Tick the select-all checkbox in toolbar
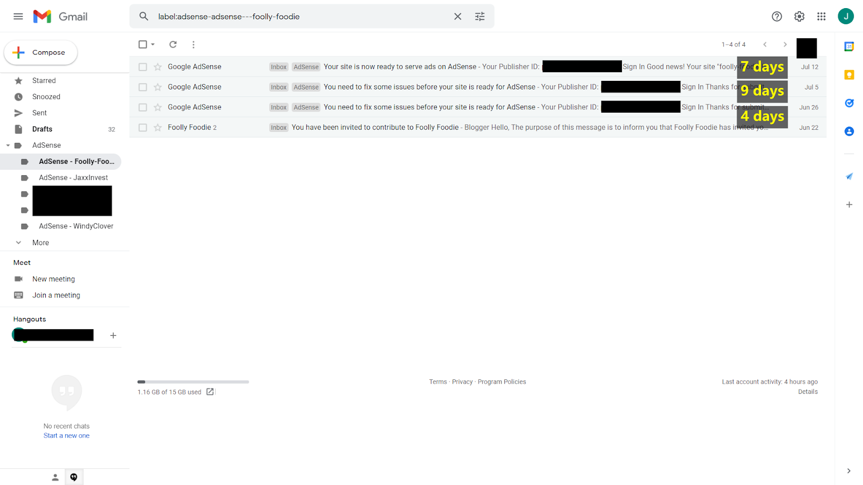863x485 pixels. click(x=142, y=44)
